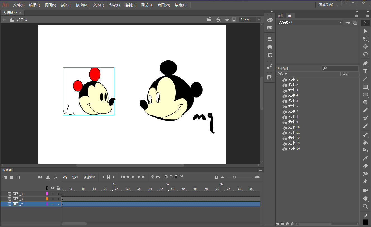This screenshot has width=371, height=227.
Task: Click the new layer icon in timeline
Action: pos(5,177)
